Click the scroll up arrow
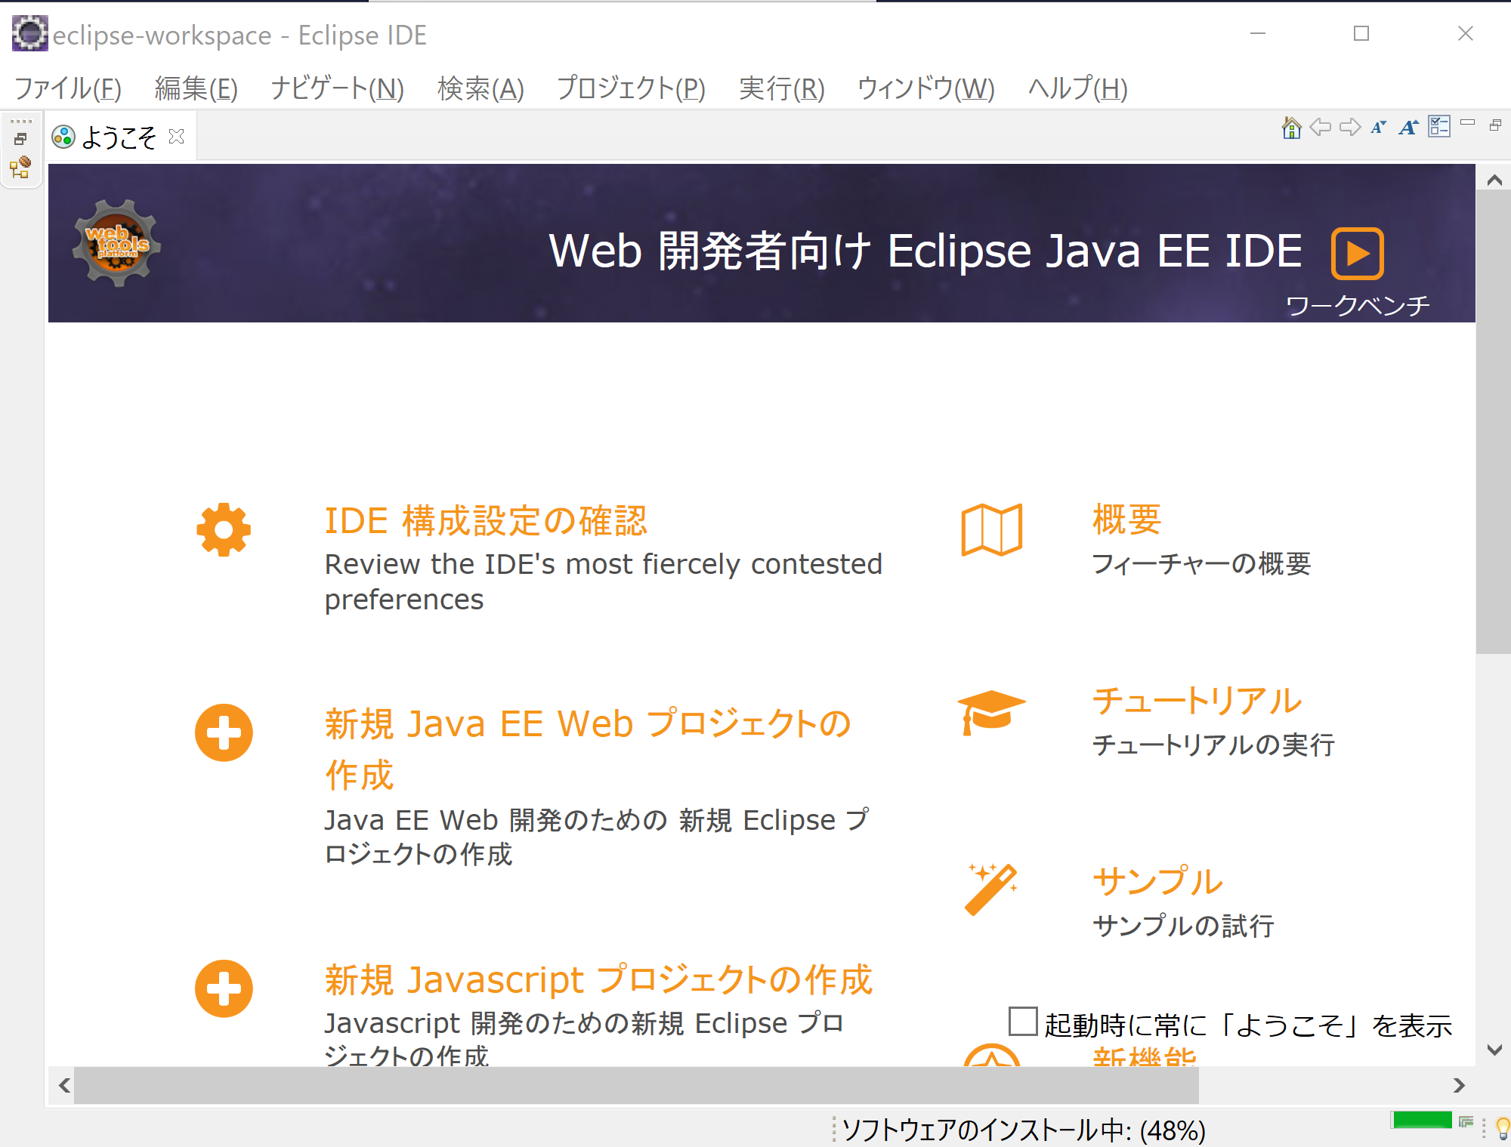1511x1147 pixels. 1494,180
